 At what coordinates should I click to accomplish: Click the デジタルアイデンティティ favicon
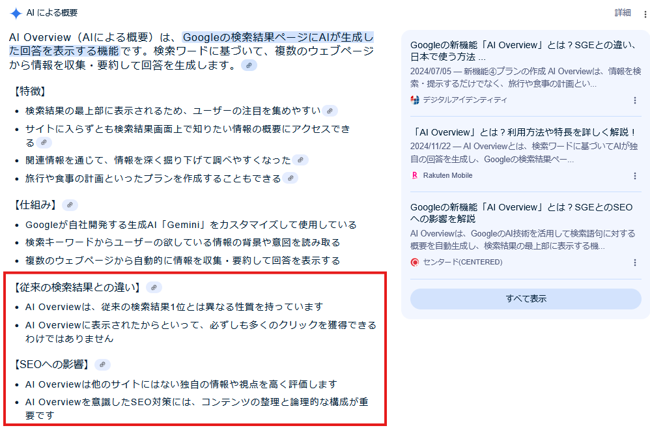(414, 100)
